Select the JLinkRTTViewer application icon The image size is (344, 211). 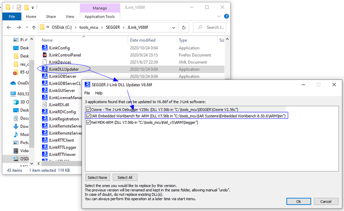[x=45, y=154]
